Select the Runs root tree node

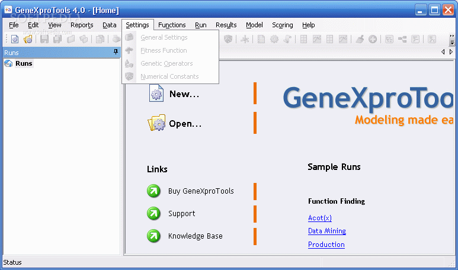pyautogui.click(x=24, y=63)
